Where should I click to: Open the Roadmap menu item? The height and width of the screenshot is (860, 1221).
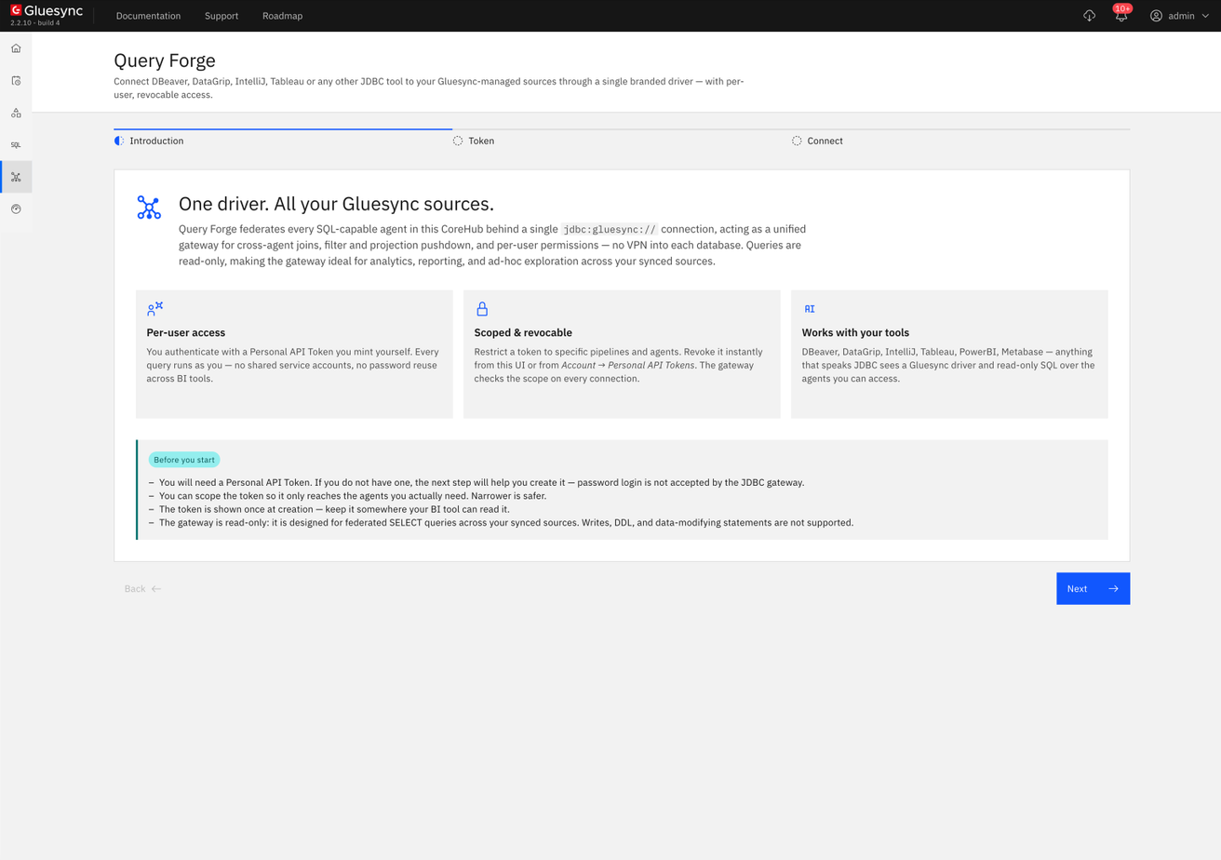coord(282,16)
